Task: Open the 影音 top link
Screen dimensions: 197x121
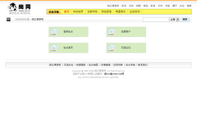Action: (x=153, y=6)
